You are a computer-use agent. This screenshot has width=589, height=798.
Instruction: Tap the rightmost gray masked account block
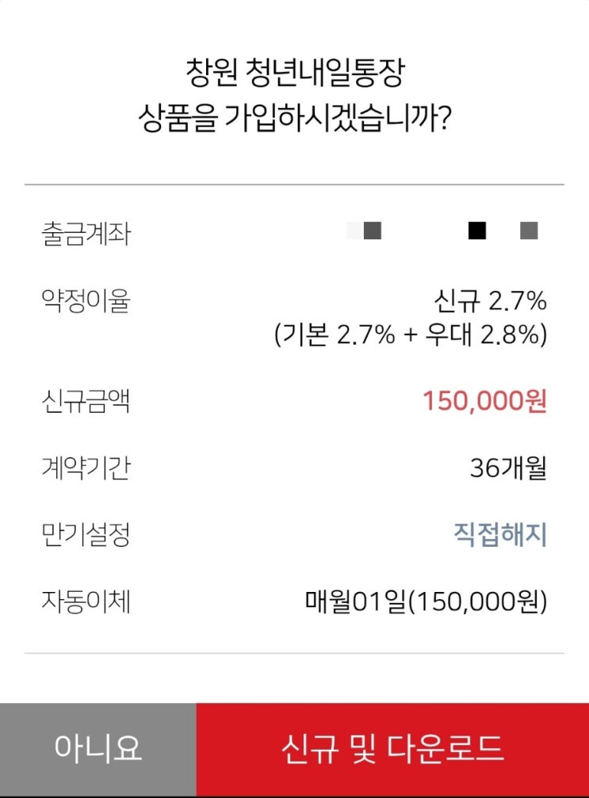pyautogui.click(x=529, y=231)
